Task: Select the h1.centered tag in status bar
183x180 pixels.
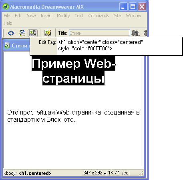Action: (x=35, y=173)
